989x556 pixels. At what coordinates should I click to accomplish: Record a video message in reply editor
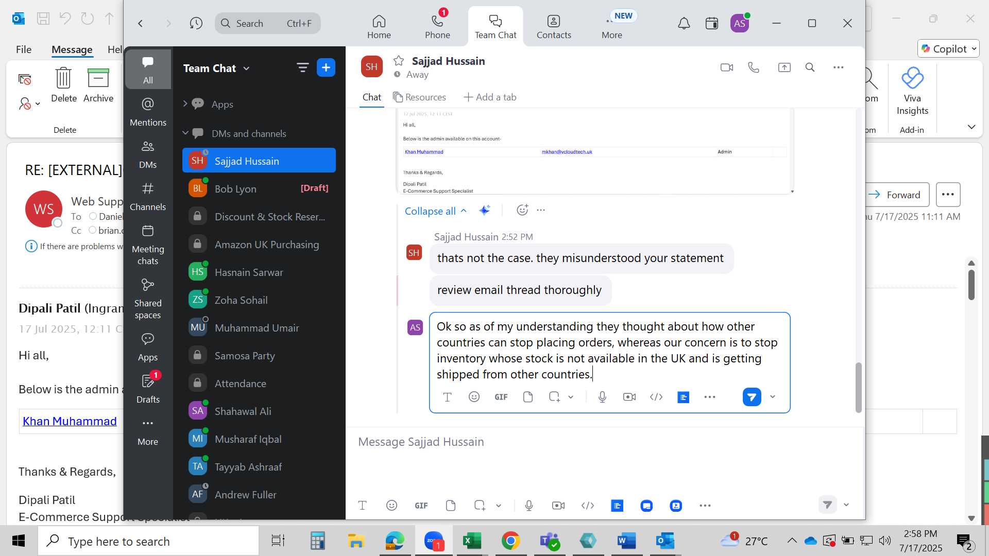coord(629,397)
